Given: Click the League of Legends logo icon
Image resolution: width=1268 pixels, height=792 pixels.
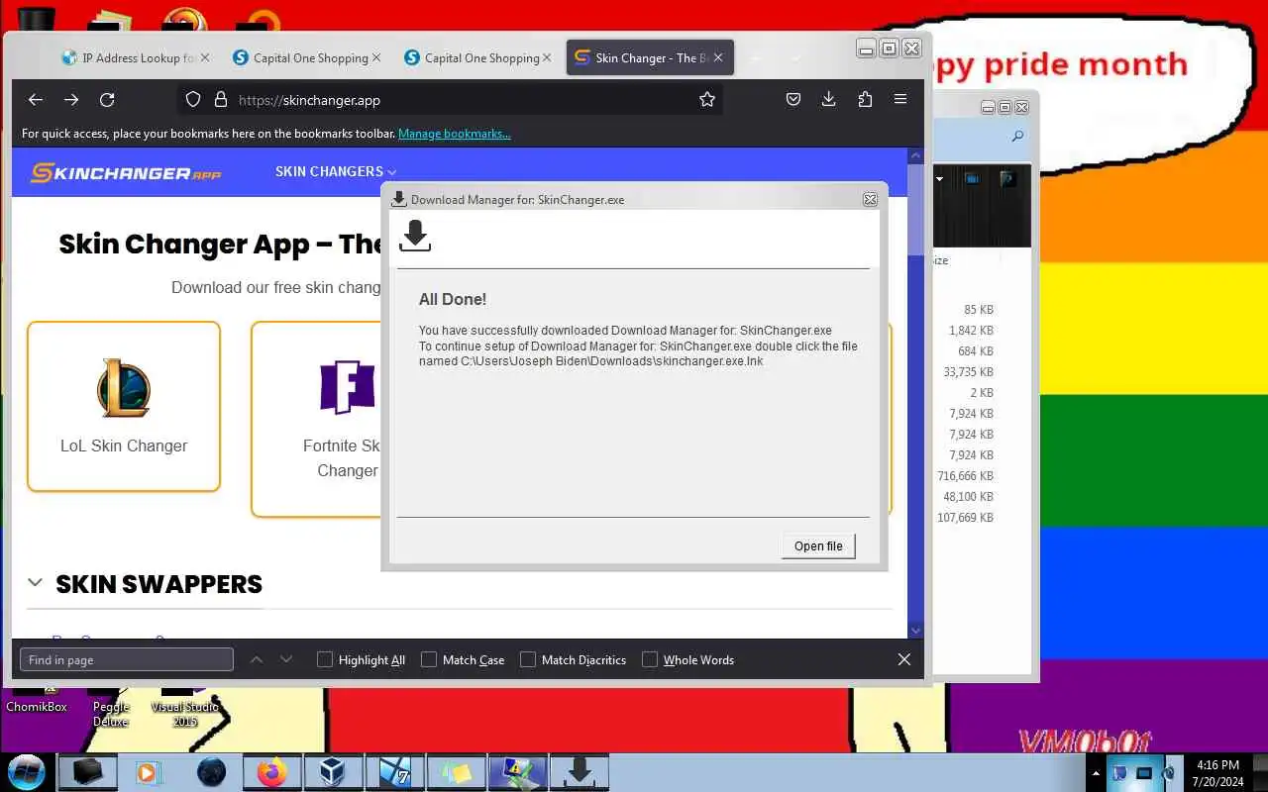Looking at the screenshot, I should pos(124,388).
